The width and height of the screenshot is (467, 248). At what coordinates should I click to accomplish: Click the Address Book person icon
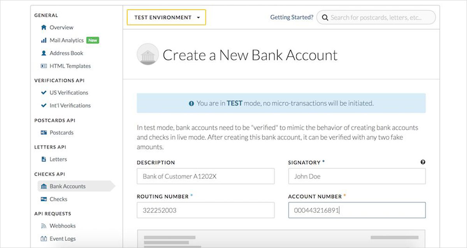44,53
